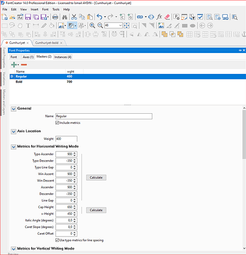Switch to the Instances (4) tab
Image resolution: width=246 pixels, height=255 pixels.
click(x=63, y=57)
